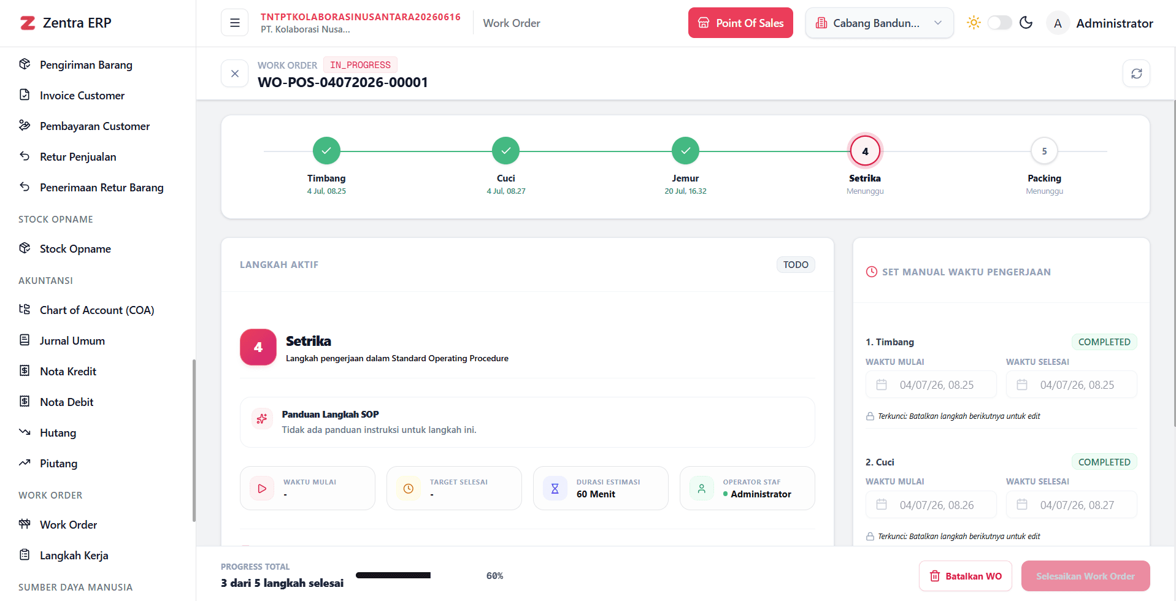Close the work order detail view
The image size is (1176, 601).
[x=234, y=74]
